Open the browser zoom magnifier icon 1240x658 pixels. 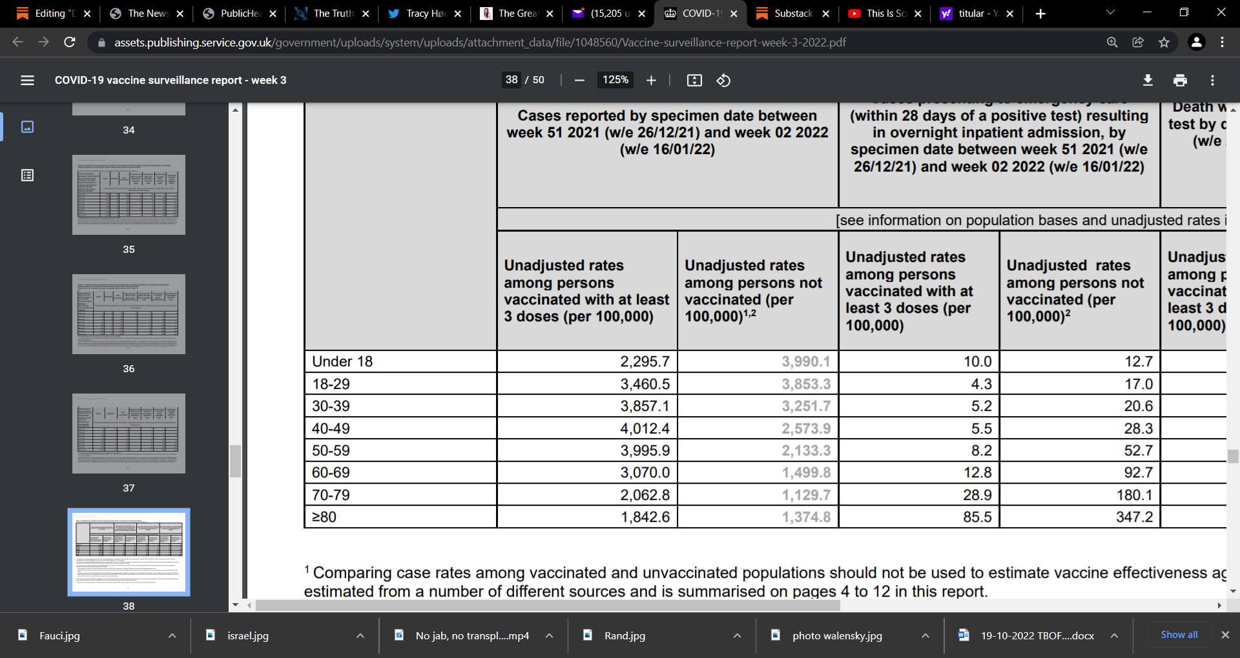1112,42
